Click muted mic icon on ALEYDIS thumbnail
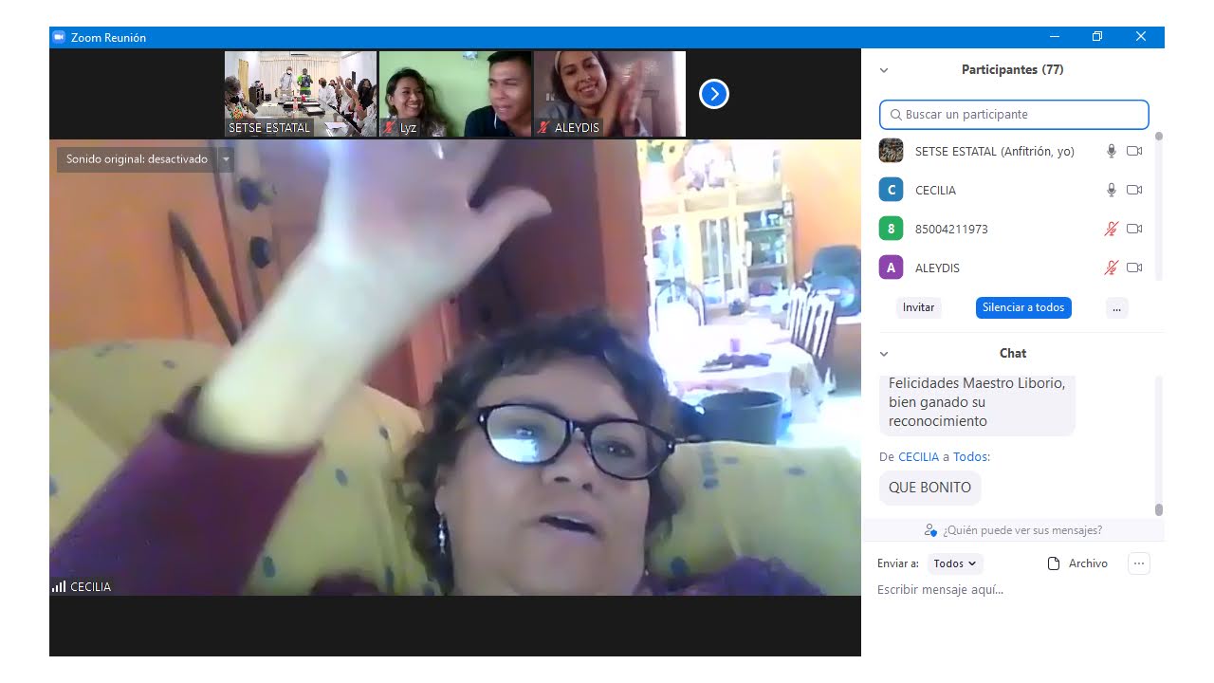Viewport: 1214px width, 683px height. [543, 127]
